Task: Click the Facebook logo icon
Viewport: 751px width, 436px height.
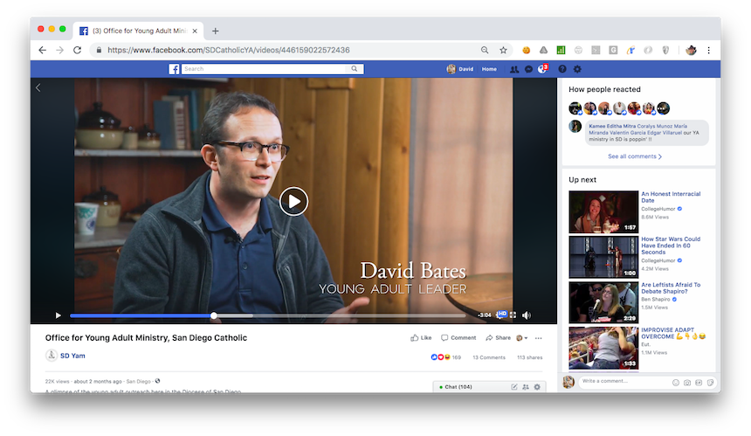Action: [x=175, y=69]
